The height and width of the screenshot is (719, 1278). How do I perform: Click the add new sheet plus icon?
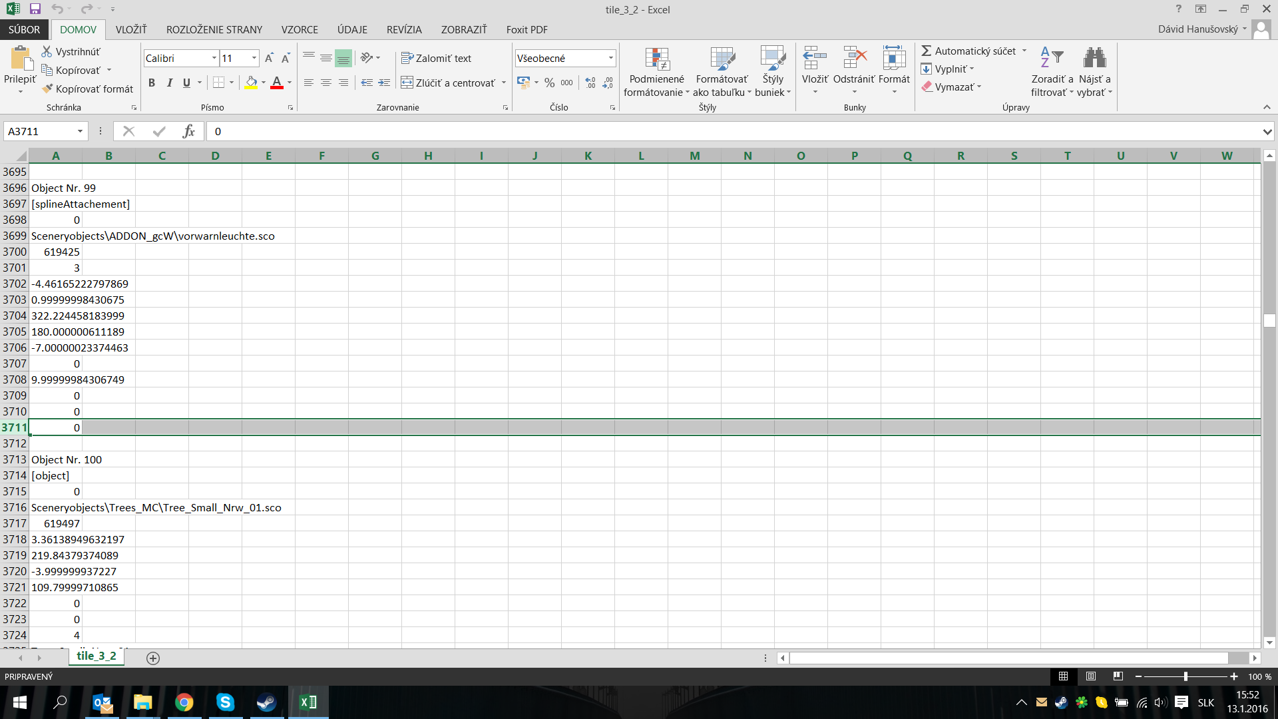point(153,658)
